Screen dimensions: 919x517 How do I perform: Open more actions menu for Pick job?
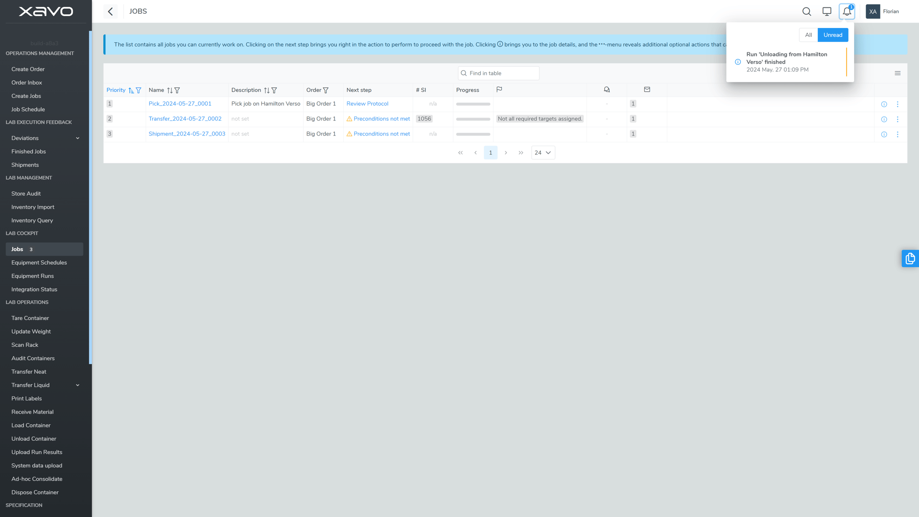897,104
